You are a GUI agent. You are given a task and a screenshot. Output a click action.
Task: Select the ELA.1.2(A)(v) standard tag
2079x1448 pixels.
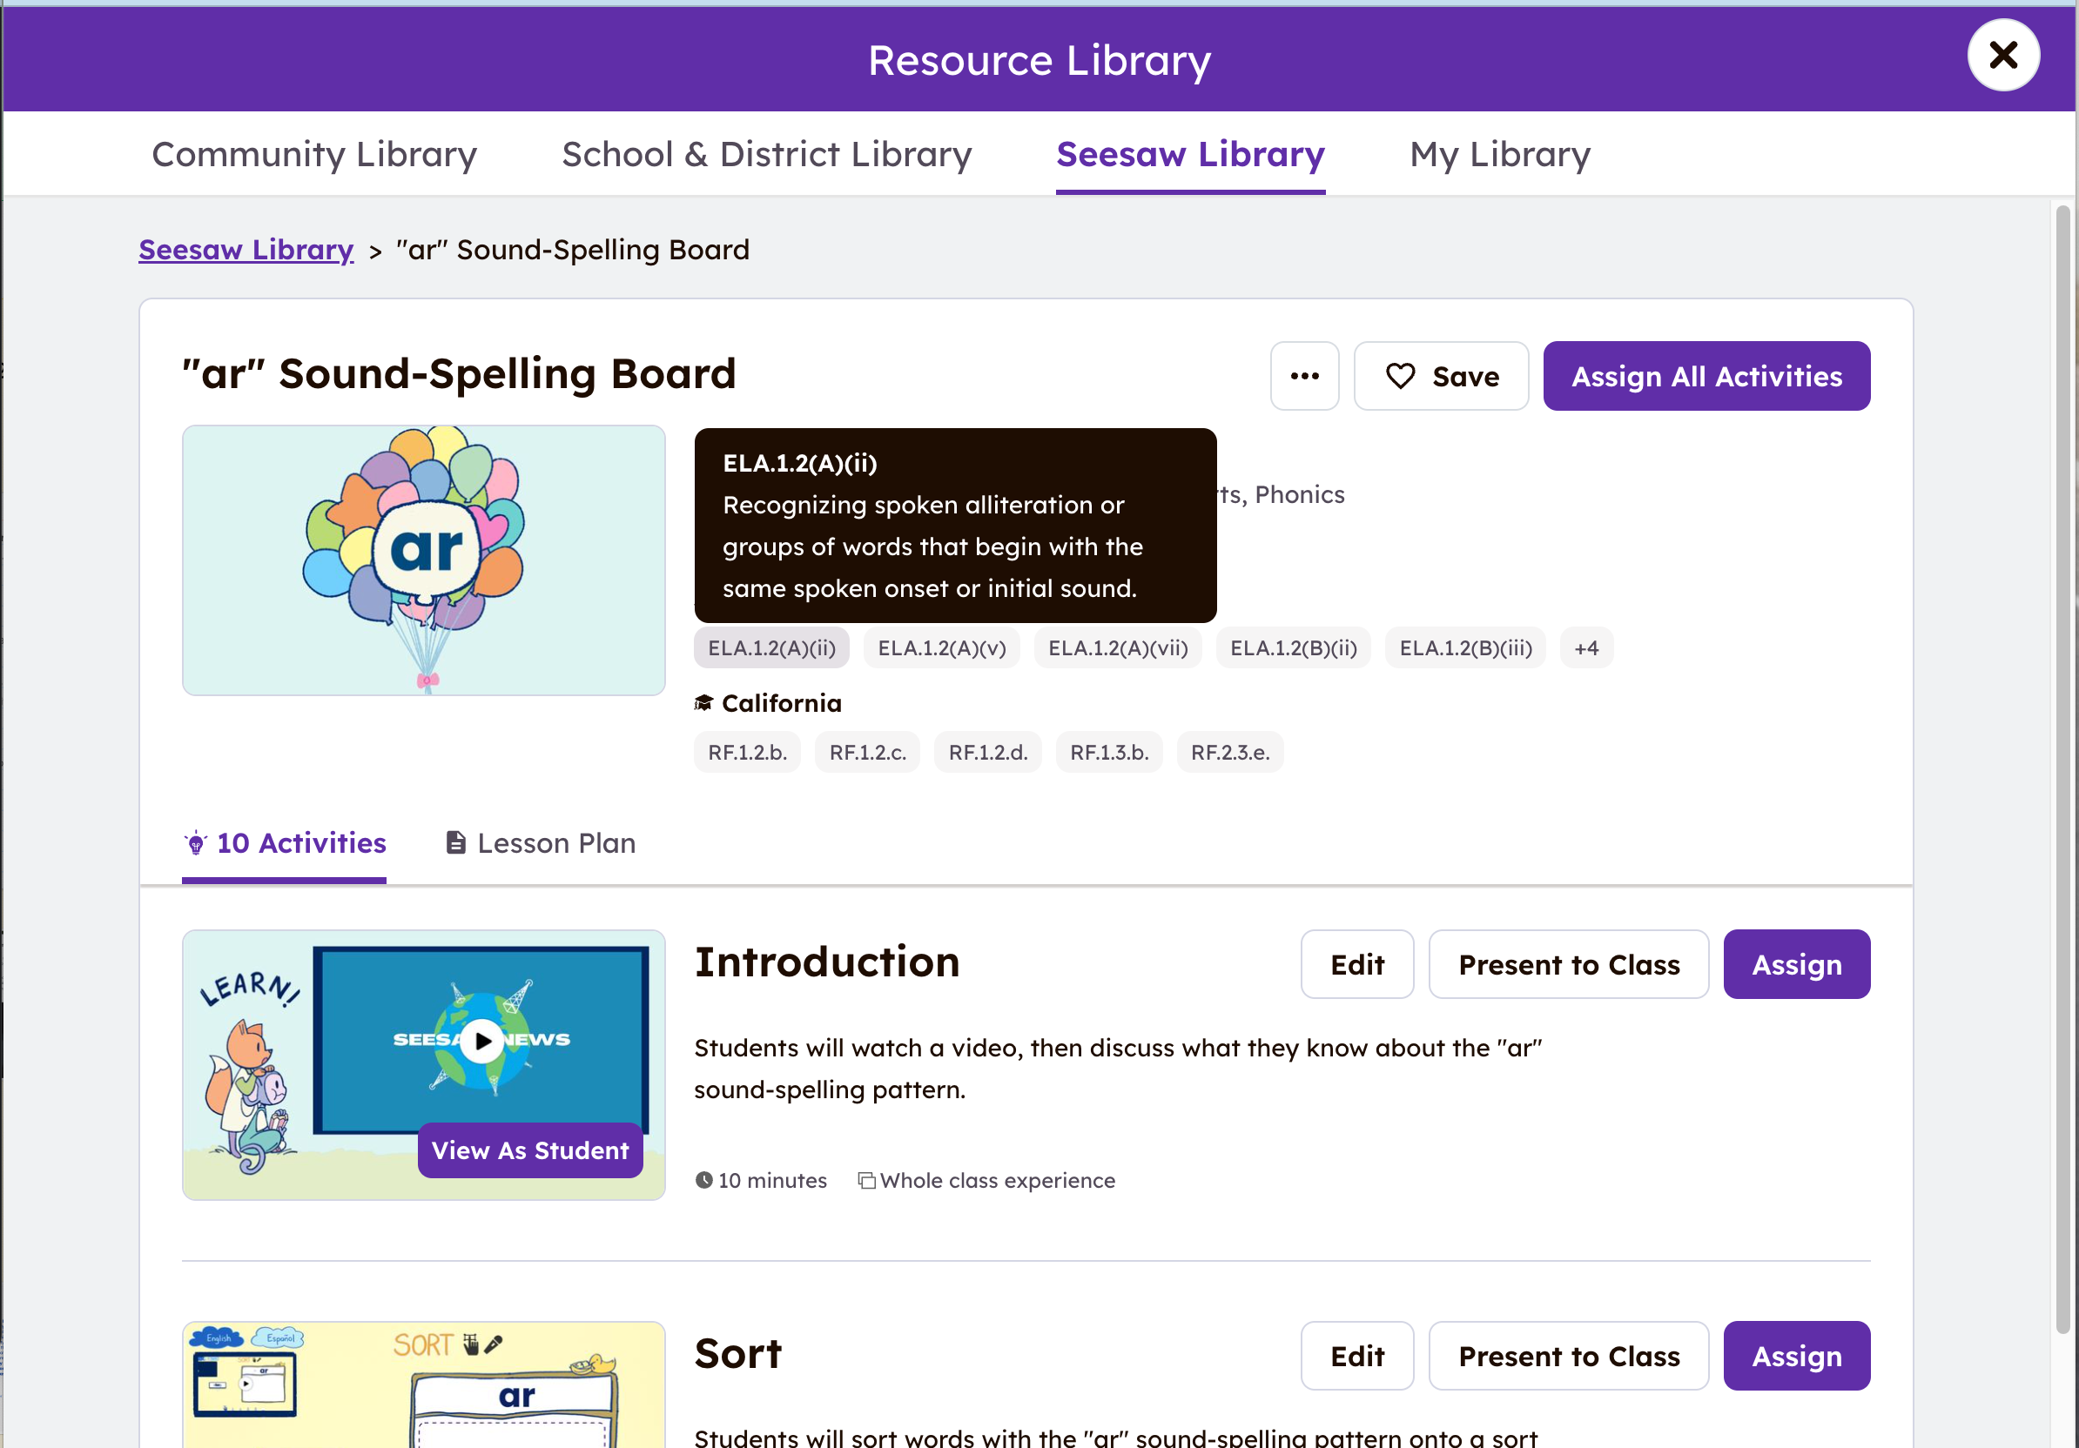[941, 648]
